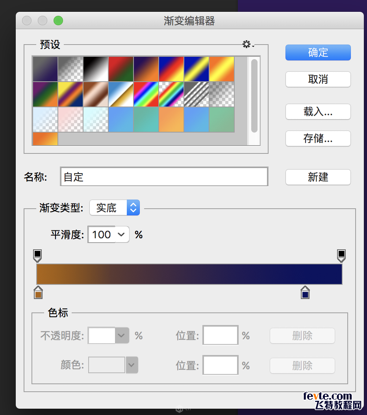Click the 存储... save button
Image resolution: width=367 pixels, height=415 pixels.
[x=318, y=138]
